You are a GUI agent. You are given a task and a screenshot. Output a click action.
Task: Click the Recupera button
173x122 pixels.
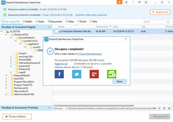click(160, 117)
